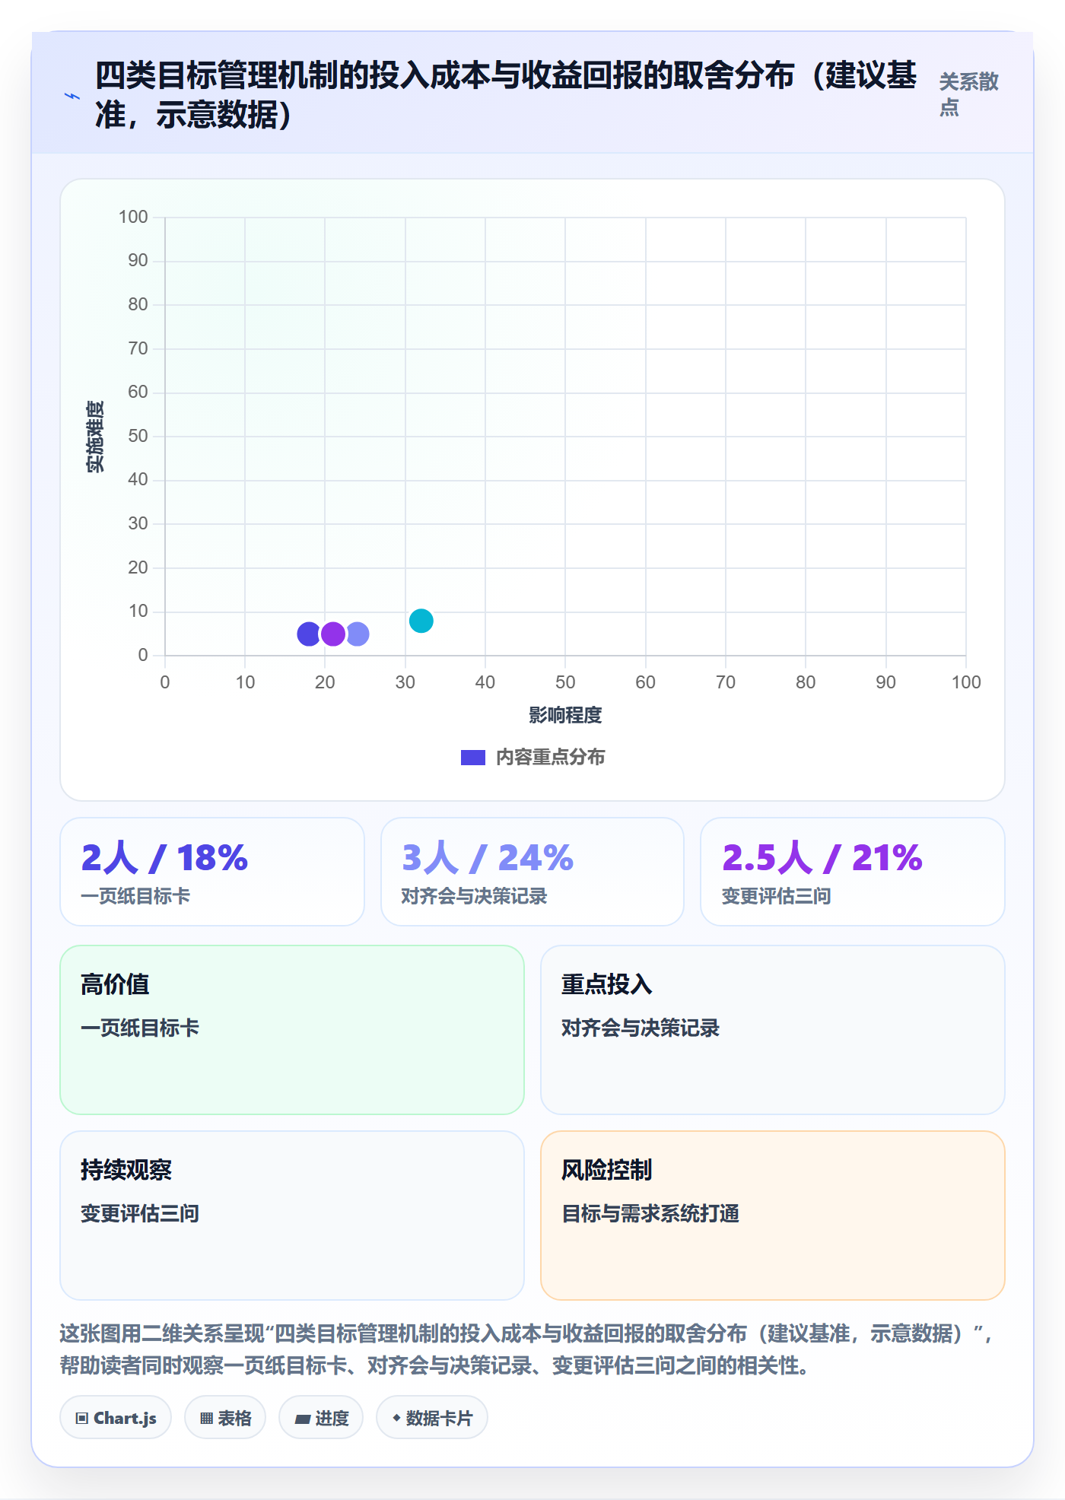
Task: Click the 进度 tag pill
Action: (321, 1418)
